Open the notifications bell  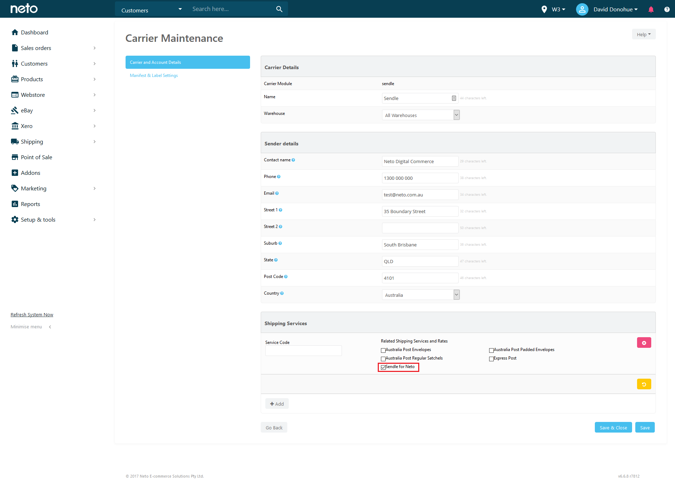tap(651, 9)
